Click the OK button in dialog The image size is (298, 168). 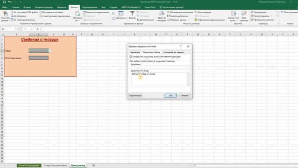point(171,96)
